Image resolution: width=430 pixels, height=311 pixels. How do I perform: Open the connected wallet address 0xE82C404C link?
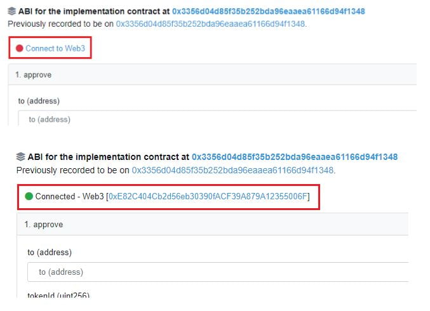209,197
